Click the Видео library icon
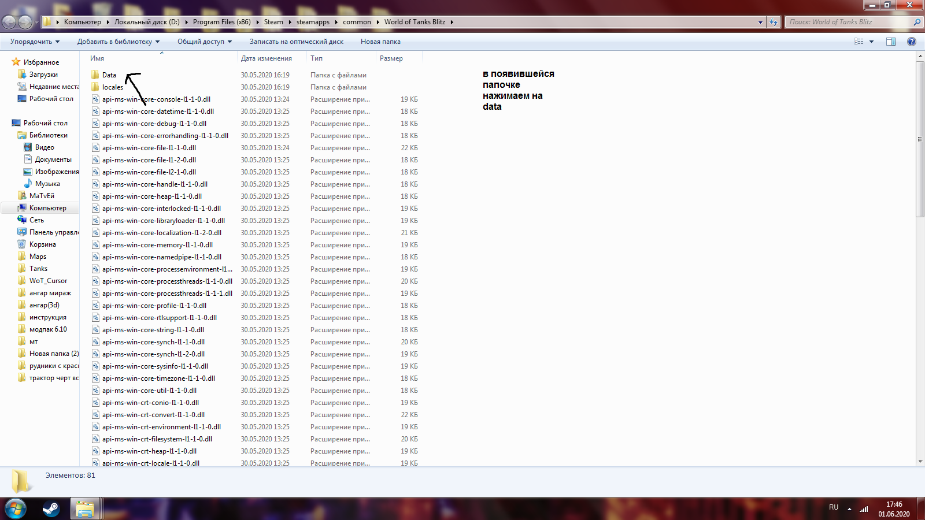Viewport: 925px width, 520px height. point(28,147)
